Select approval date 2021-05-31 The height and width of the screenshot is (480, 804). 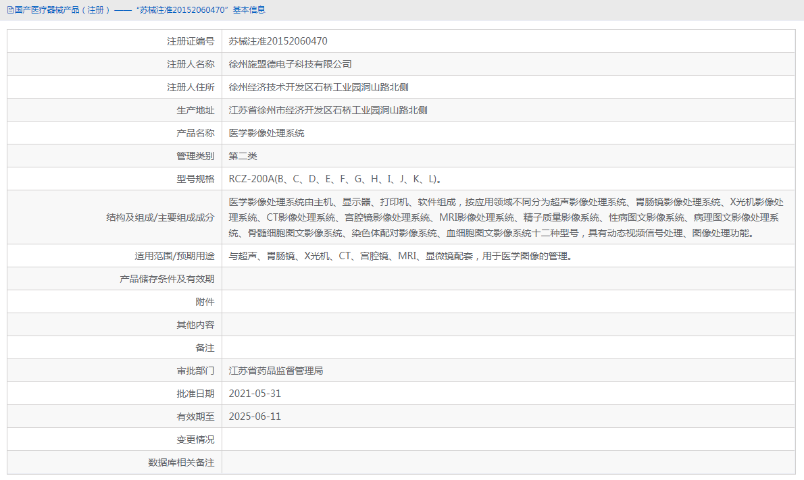click(x=255, y=394)
